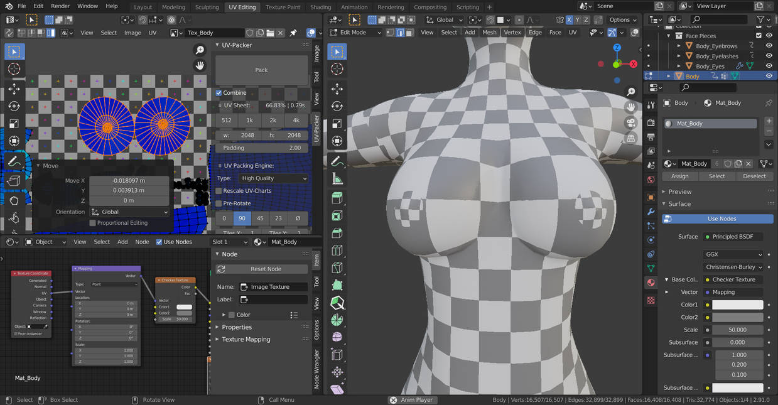Activate the Loop Cut tool

pos(337,250)
